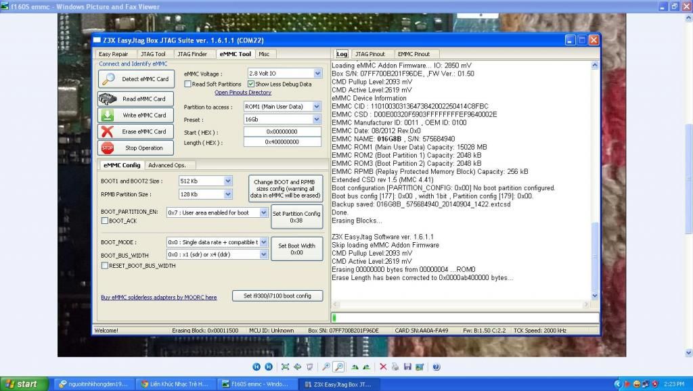Viewport: 693px width, 391px height.
Task: Switch to the JTAG Finder tab
Action: [192, 54]
